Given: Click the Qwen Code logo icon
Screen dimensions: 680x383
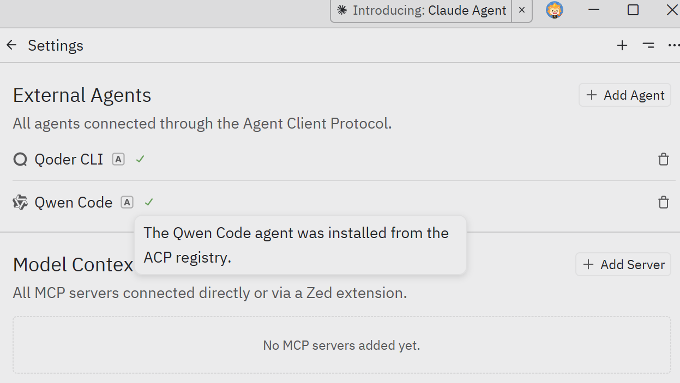Looking at the screenshot, I should (x=20, y=203).
